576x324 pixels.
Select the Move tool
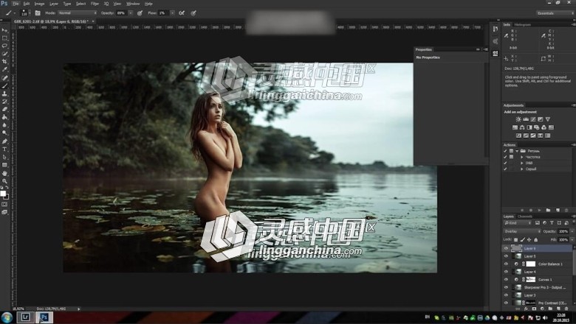[4, 30]
